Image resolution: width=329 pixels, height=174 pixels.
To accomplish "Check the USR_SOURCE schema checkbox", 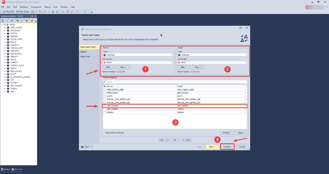I will tap(105, 106).
